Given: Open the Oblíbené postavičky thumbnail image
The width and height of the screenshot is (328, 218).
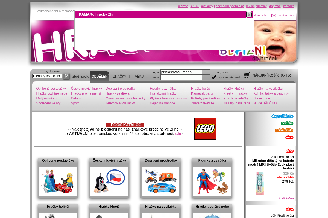Looking at the screenshot, I should (x=58, y=181).
